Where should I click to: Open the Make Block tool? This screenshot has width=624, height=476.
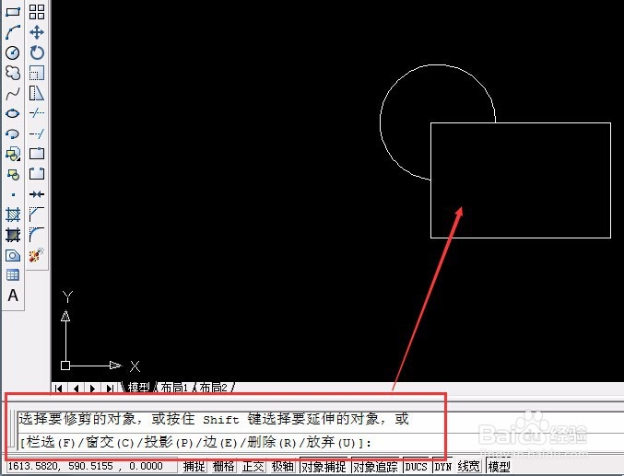13,174
